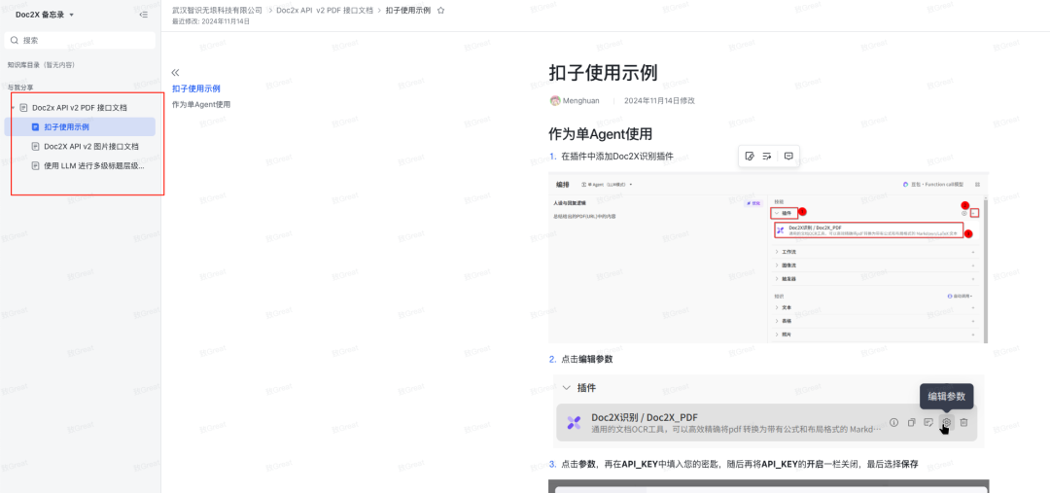Jump to 扣子使用示例 in the outline
This screenshot has width=1050, height=493.
[x=196, y=88]
